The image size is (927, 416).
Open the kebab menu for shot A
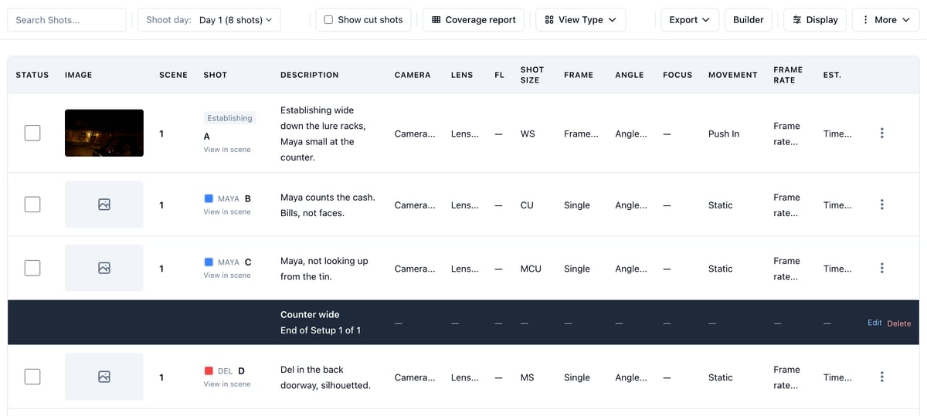tap(881, 134)
